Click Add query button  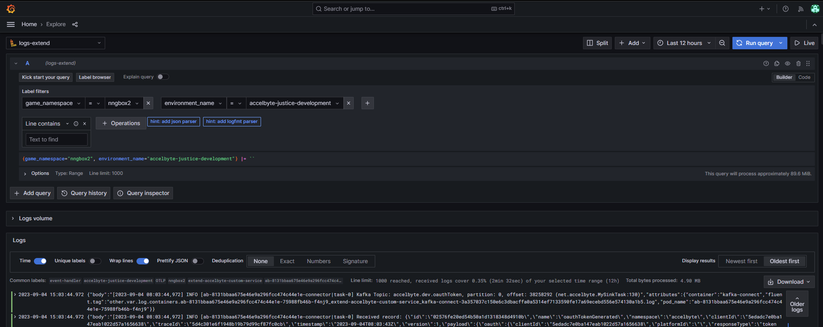[x=32, y=193]
